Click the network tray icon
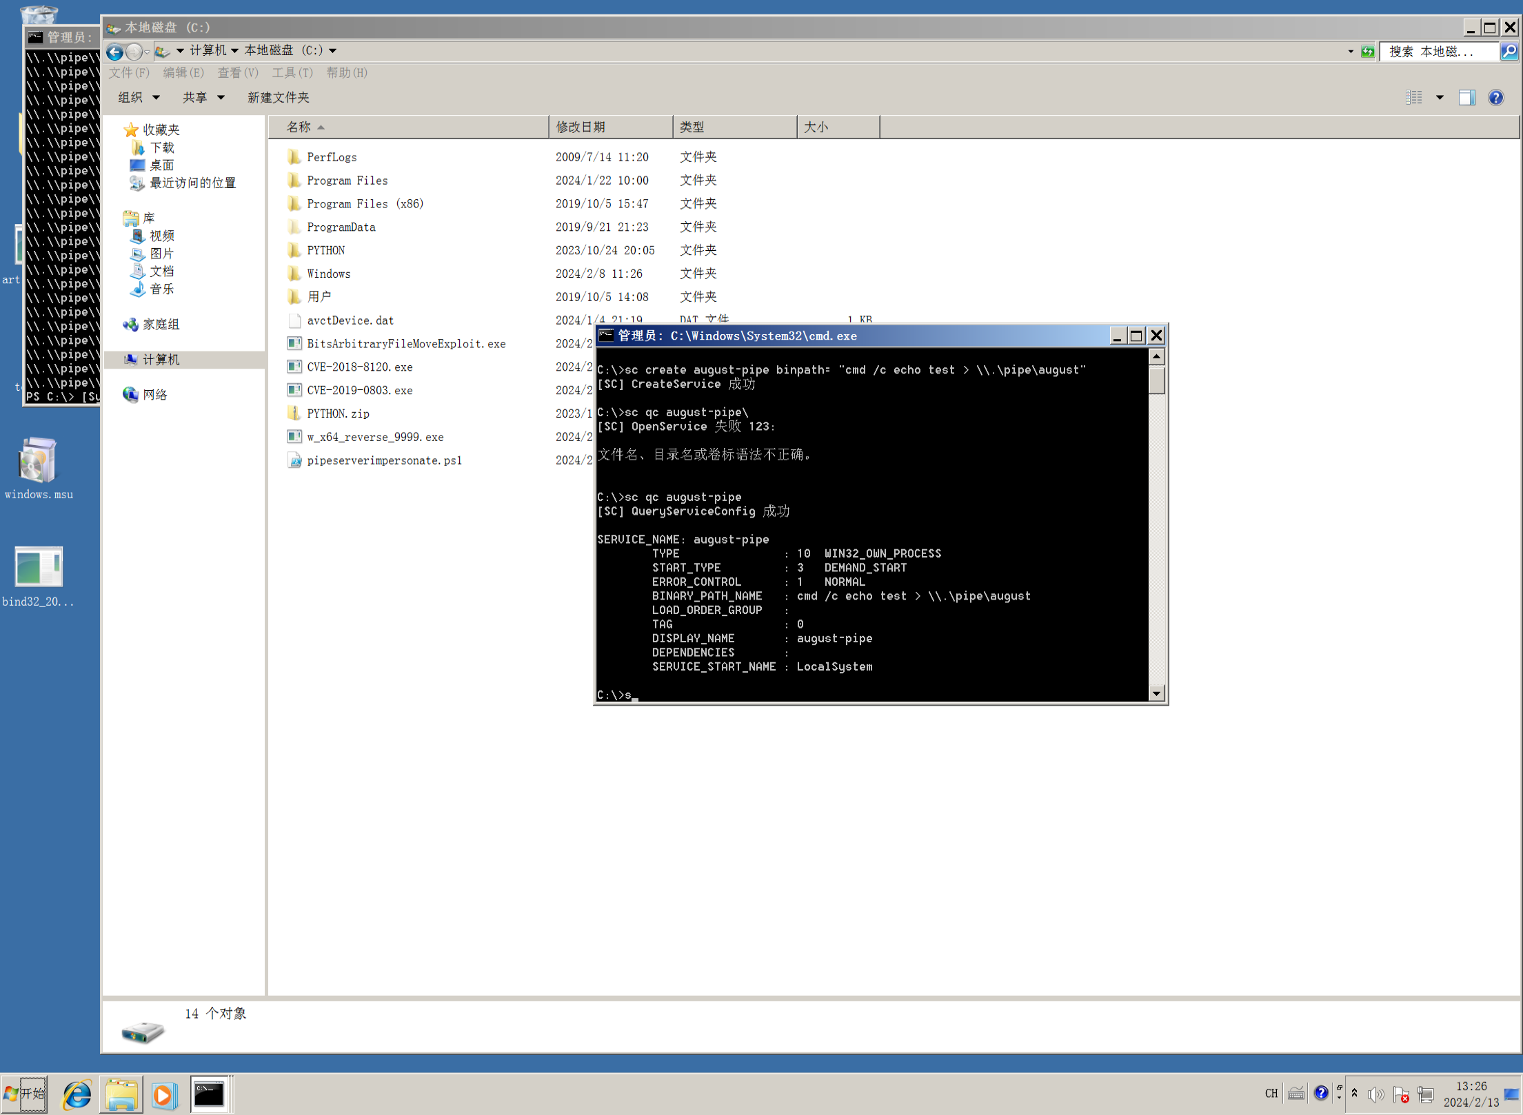 (x=1425, y=1094)
